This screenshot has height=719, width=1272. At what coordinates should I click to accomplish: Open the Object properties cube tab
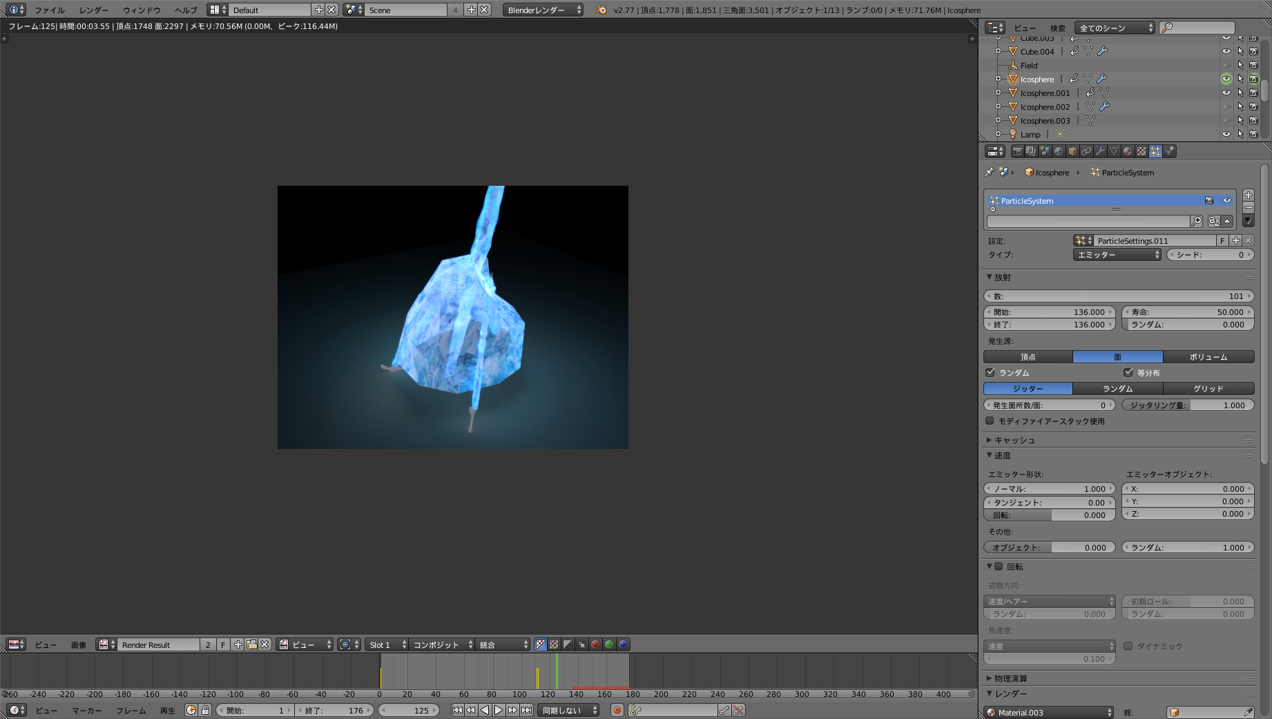[x=1072, y=151]
